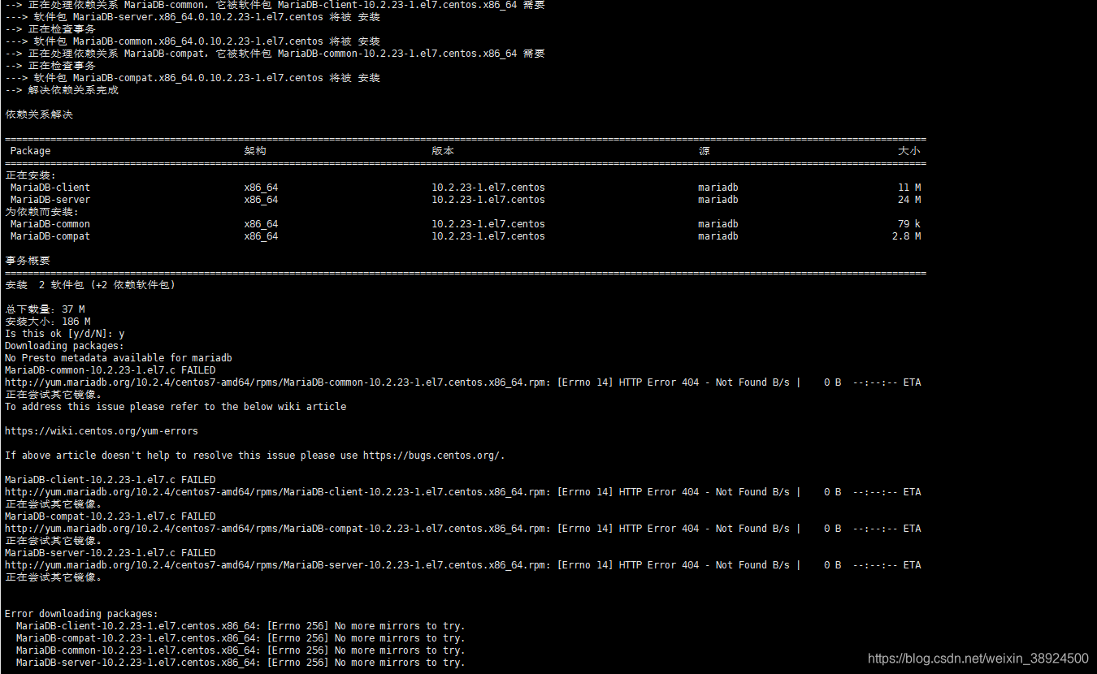Select the MariaDB-client package name in the table
The width and height of the screenshot is (1097, 674).
click(x=50, y=187)
